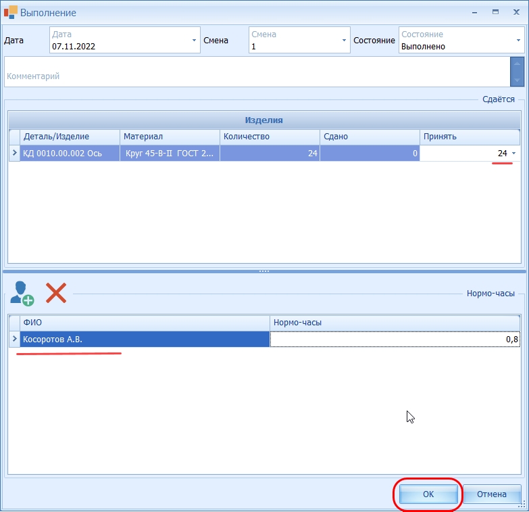Image resolution: width=529 pixels, height=512 pixels.
Task: Sort by the Количество column header
Action: pos(270,137)
